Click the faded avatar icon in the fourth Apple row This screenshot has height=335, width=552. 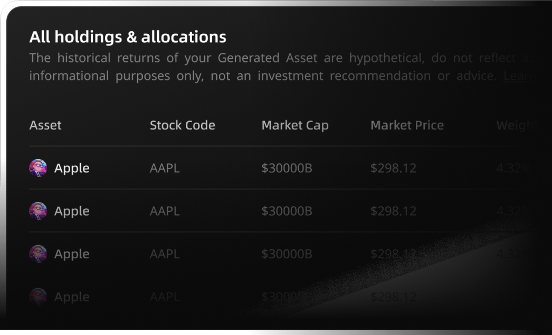pyautogui.click(x=38, y=296)
